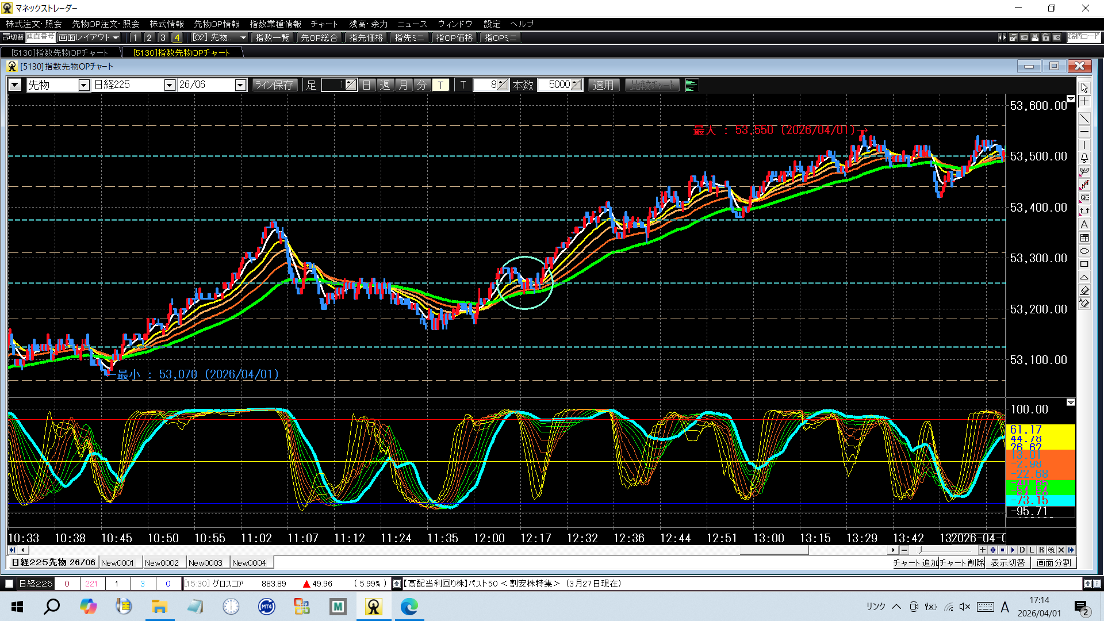
Task: Select the rectangle drawing tool
Action: [x=1084, y=264]
